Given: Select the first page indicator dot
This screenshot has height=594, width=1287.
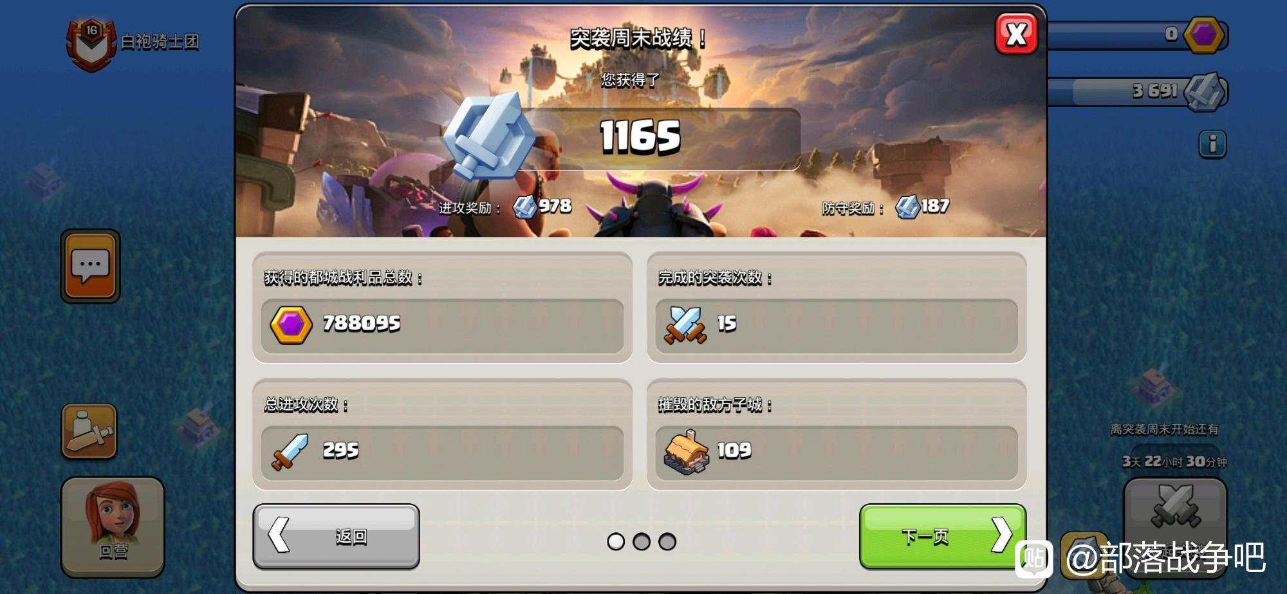Looking at the screenshot, I should pyautogui.click(x=616, y=541).
